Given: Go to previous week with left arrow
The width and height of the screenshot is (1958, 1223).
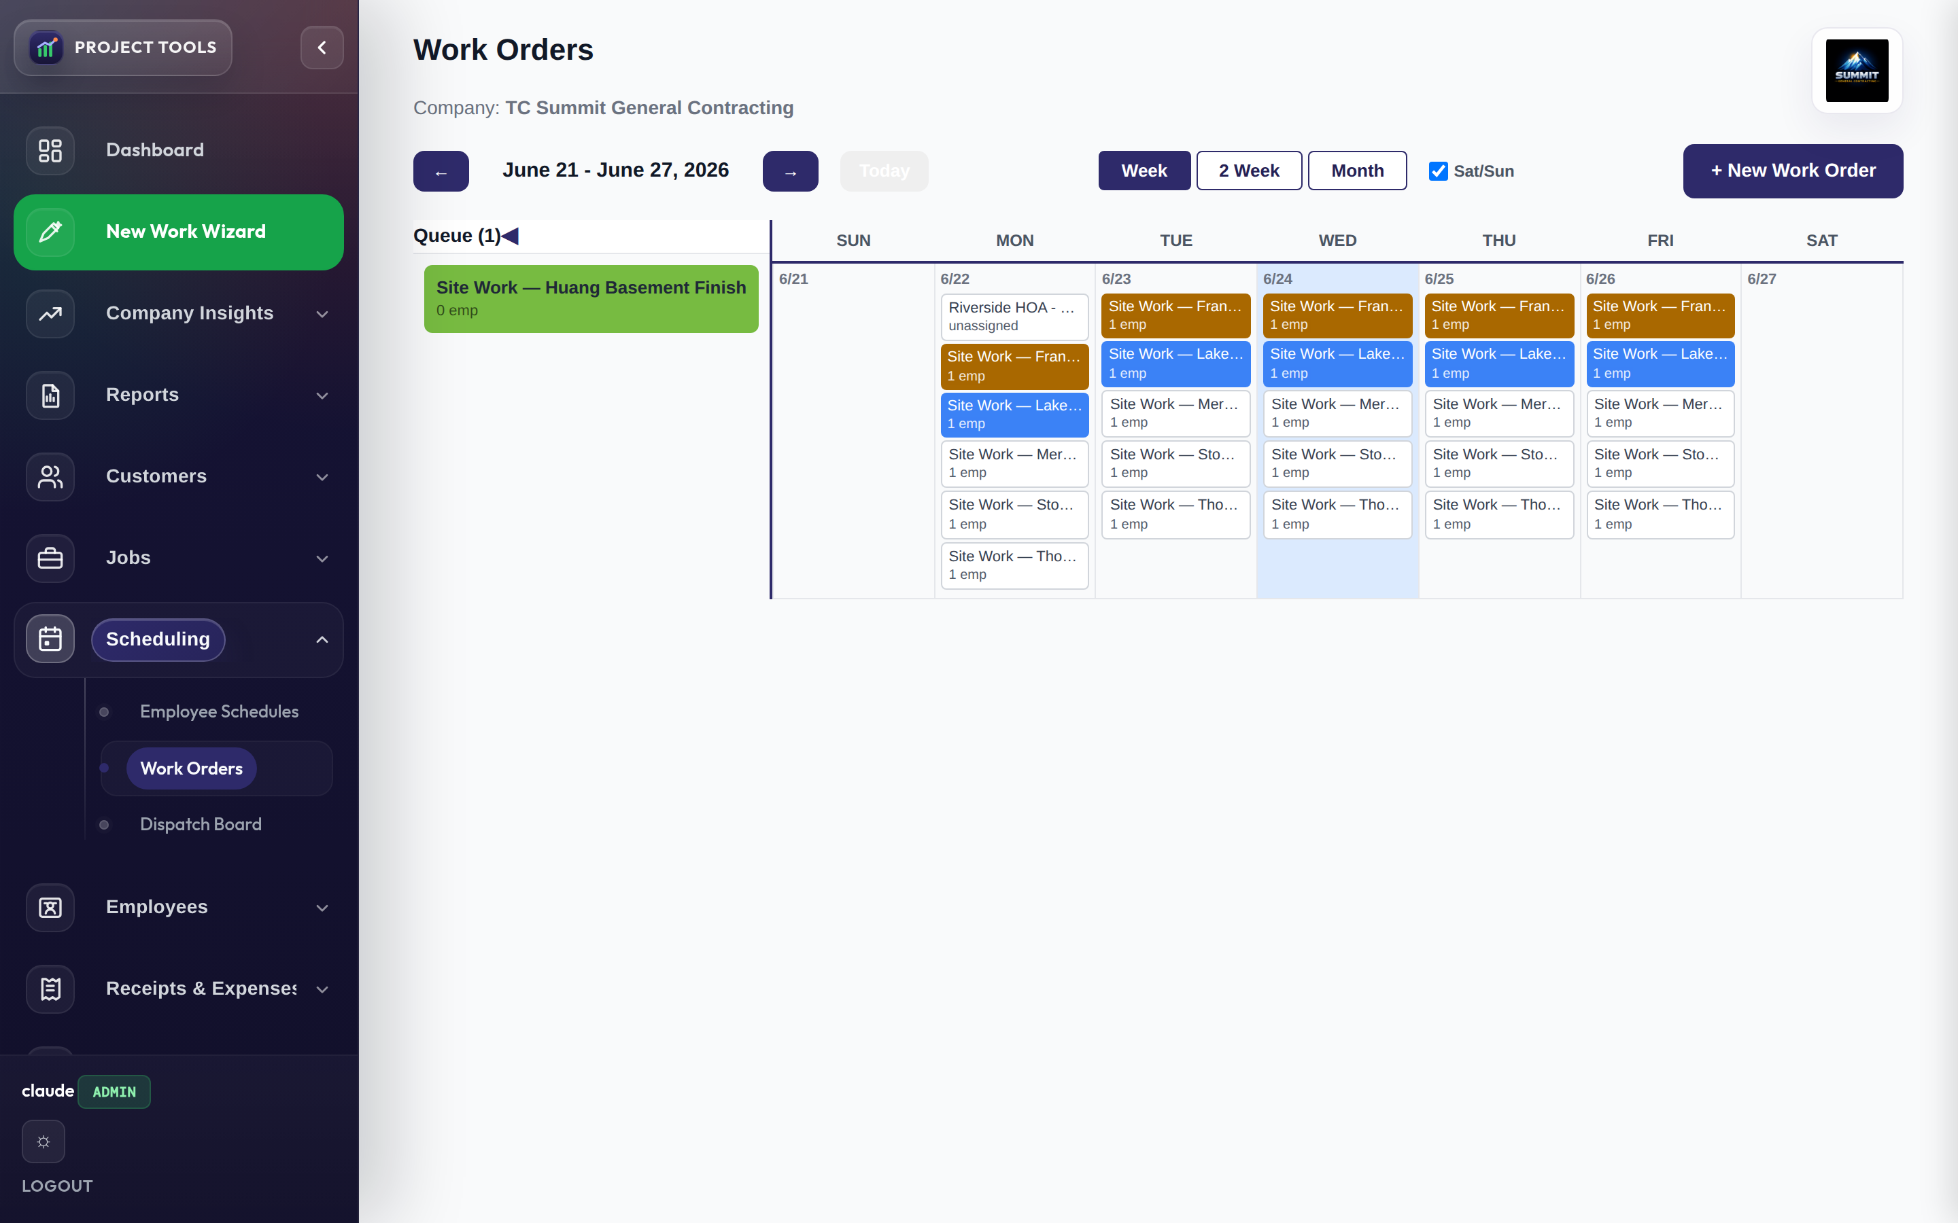Looking at the screenshot, I should (x=441, y=171).
